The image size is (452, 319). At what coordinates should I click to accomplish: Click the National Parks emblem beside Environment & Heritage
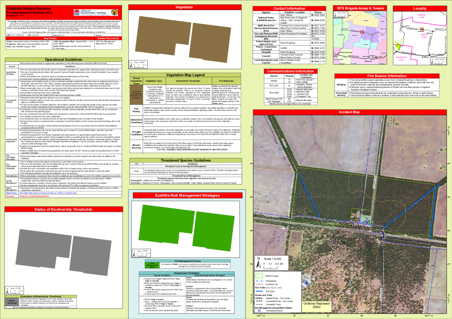114,12
